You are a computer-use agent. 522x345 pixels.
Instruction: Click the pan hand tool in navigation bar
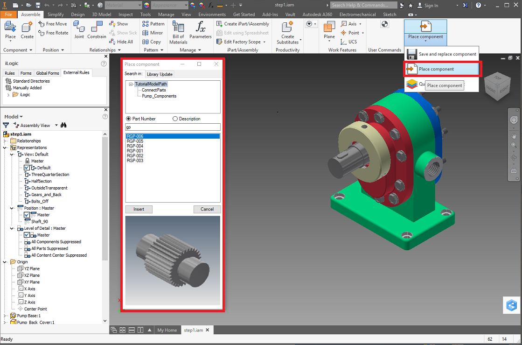click(x=514, y=136)
